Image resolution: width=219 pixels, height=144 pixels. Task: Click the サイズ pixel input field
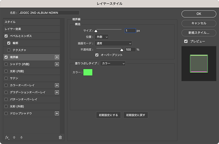point(130,31)
